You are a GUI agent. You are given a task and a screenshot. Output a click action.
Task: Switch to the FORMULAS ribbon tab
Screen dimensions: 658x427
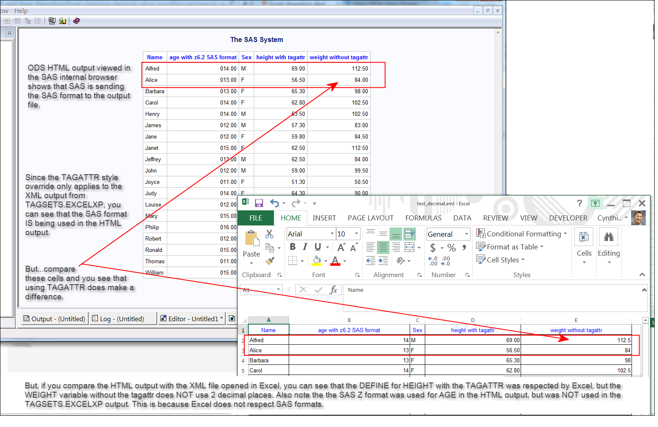(x=424, y=218)
